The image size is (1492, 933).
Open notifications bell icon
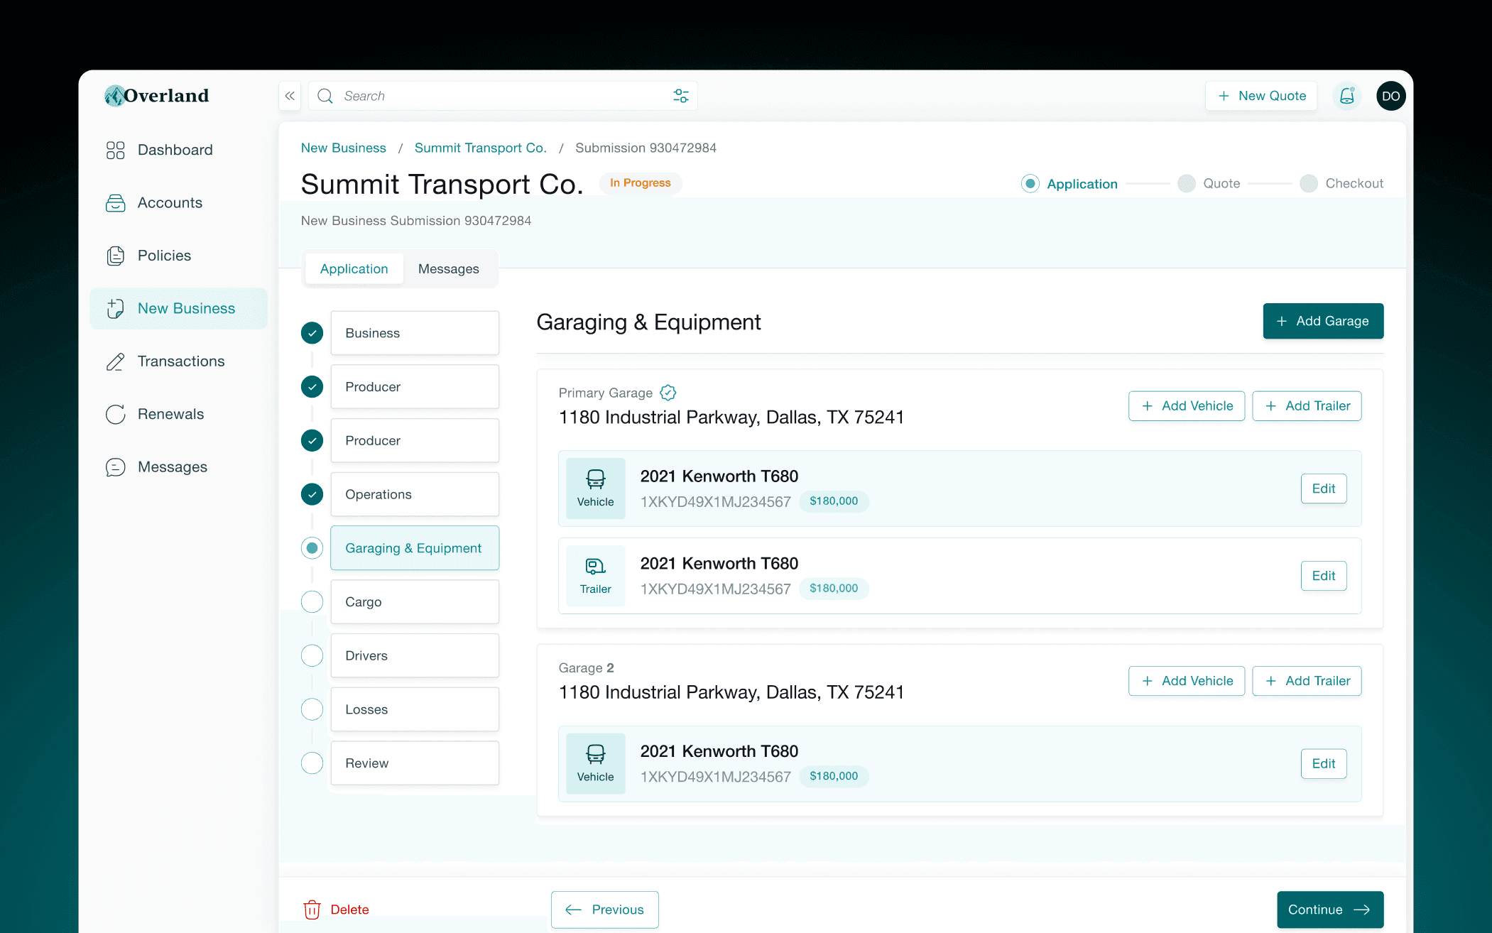(1346, 96)
